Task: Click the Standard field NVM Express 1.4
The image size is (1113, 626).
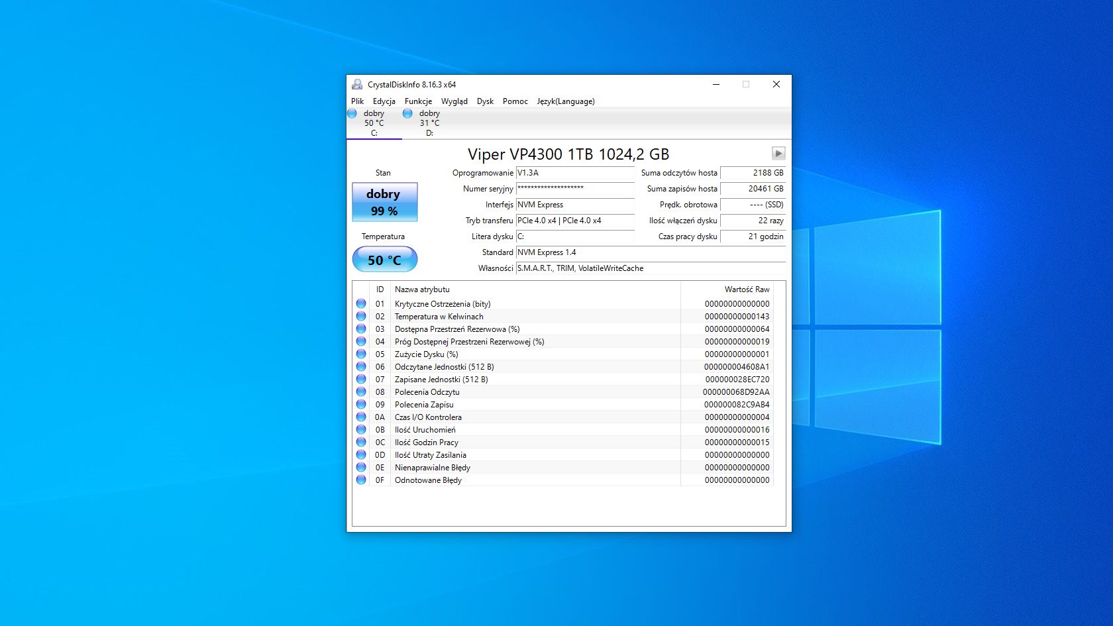Action: (651, 252)
